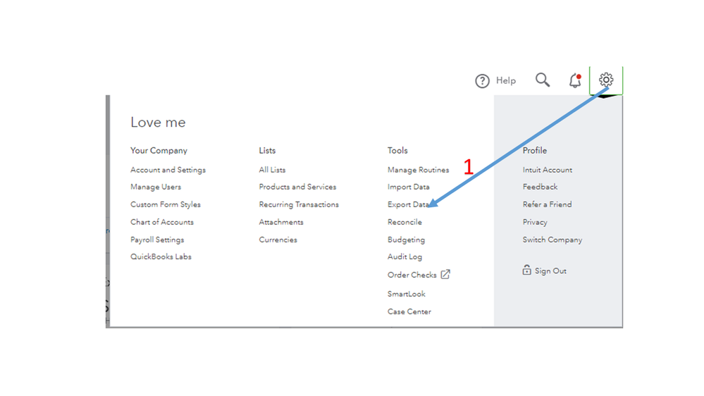Open Account and Settings
Viewport: 704px width, 396px height.
[x=168, y=170]
